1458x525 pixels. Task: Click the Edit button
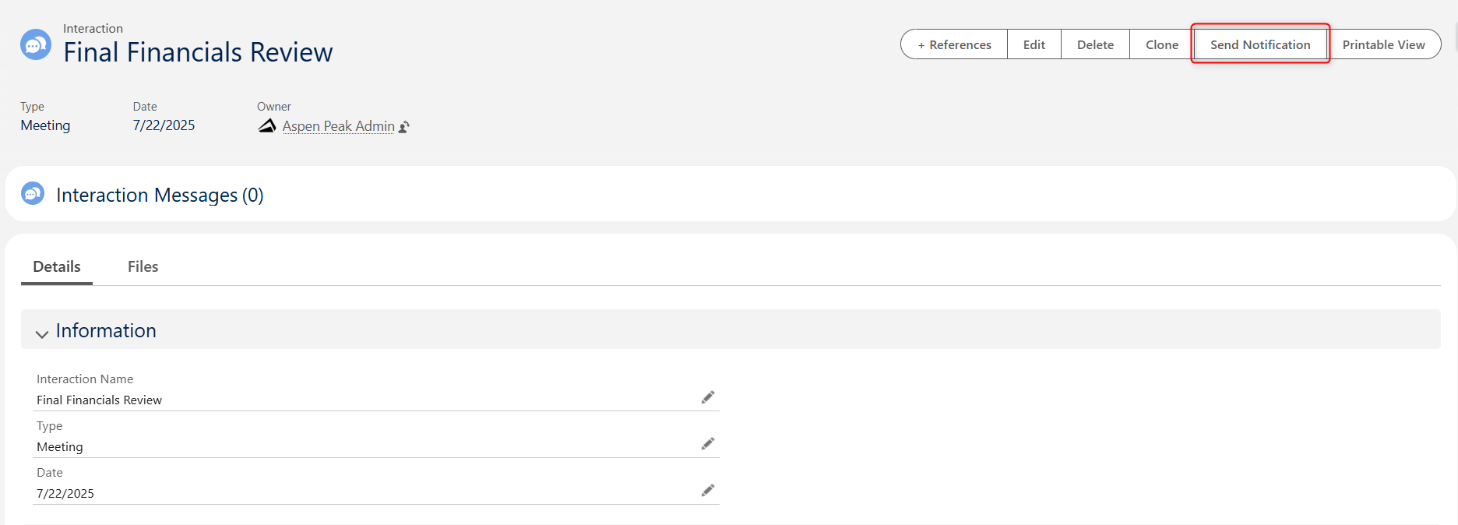point(1034,44)
